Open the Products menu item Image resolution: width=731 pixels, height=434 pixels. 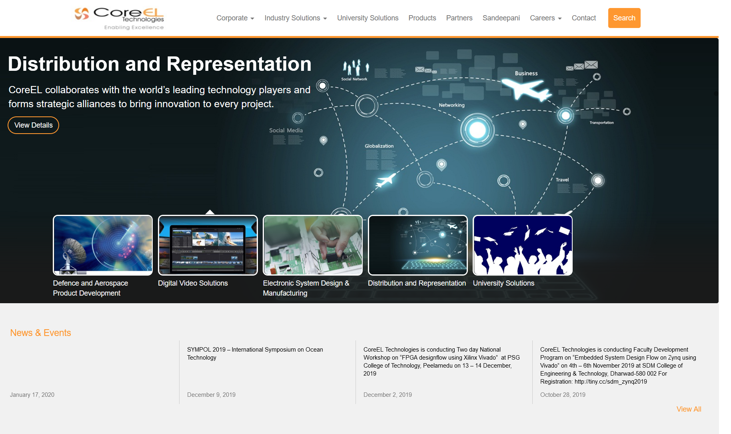(422, 18)
